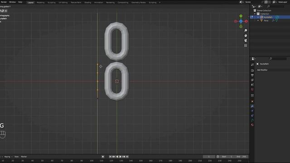Expand the NurbsPath object row

258,17
